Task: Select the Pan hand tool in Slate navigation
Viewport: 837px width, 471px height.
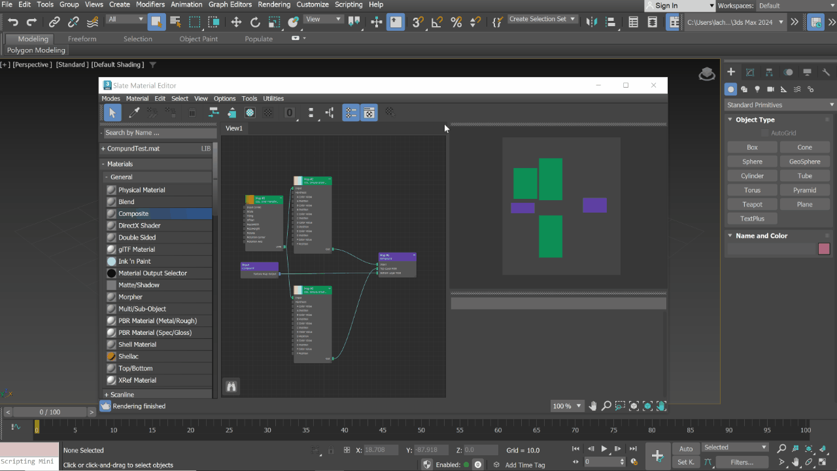Action: (593, 406)
